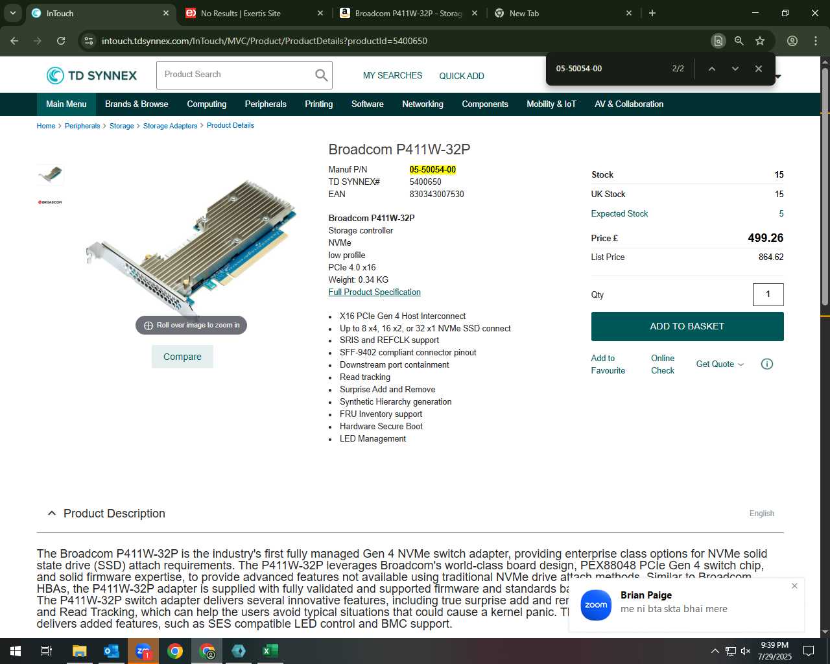Open Windows Start menu
Image resolution: width=830 pixels, height=664 pixels.
click(x=15, y=651)
